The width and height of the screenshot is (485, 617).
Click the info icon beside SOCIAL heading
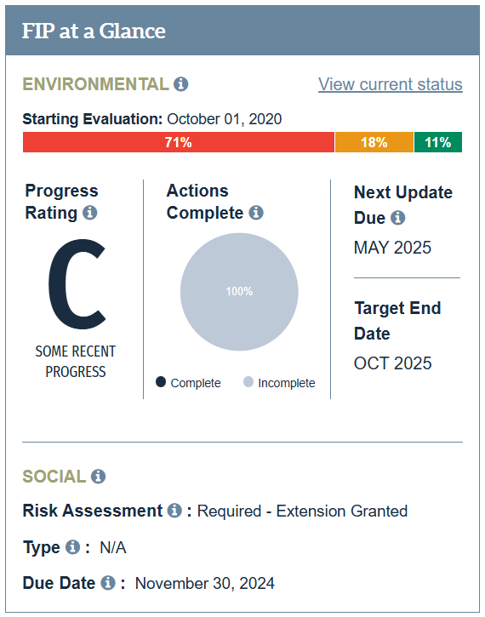point(99,477)
